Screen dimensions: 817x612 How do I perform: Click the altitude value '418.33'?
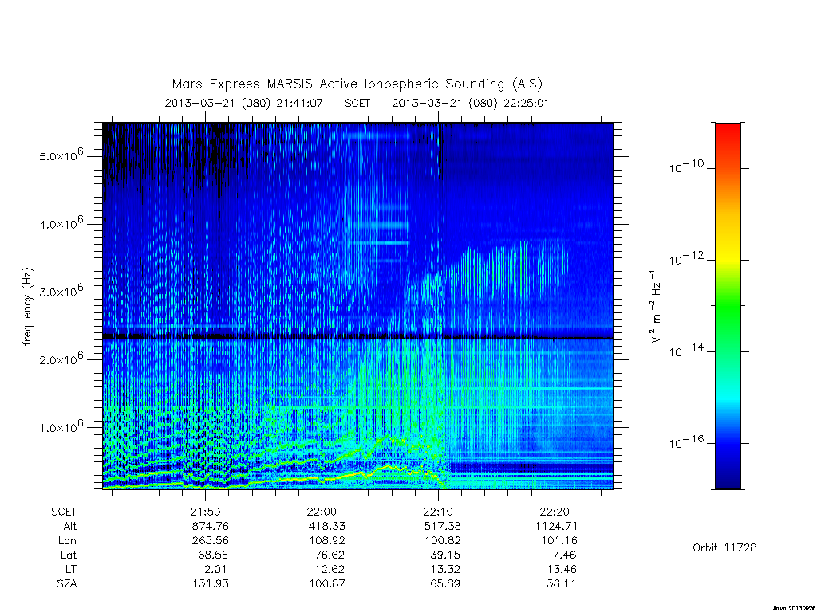[326, 526]
